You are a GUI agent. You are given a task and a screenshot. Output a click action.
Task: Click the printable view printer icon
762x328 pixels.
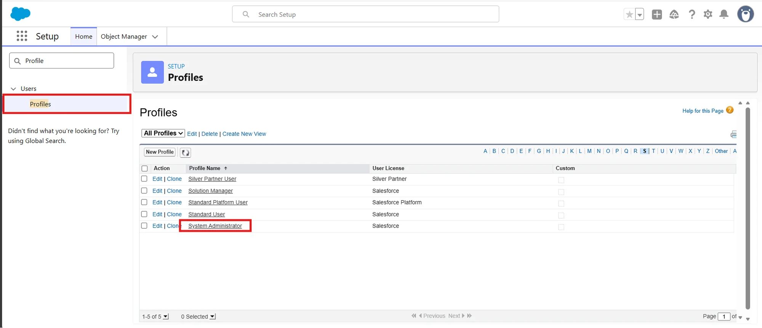[x=733, y=134]
